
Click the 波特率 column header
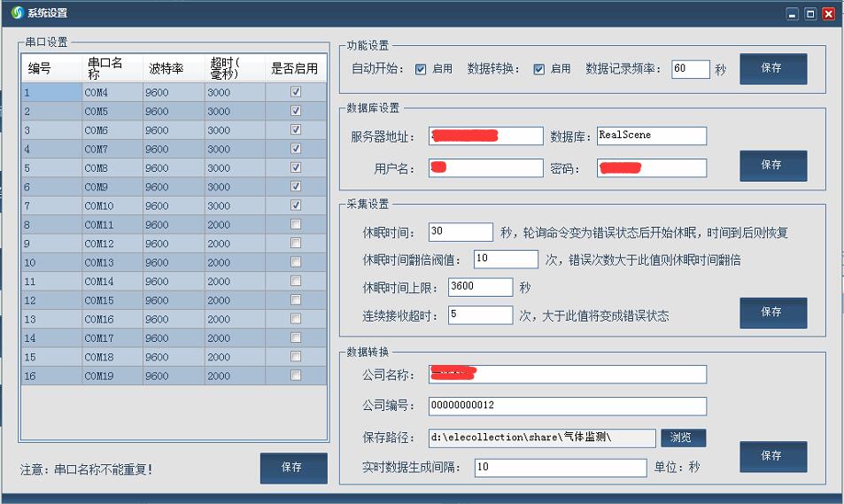click(174, 68)
